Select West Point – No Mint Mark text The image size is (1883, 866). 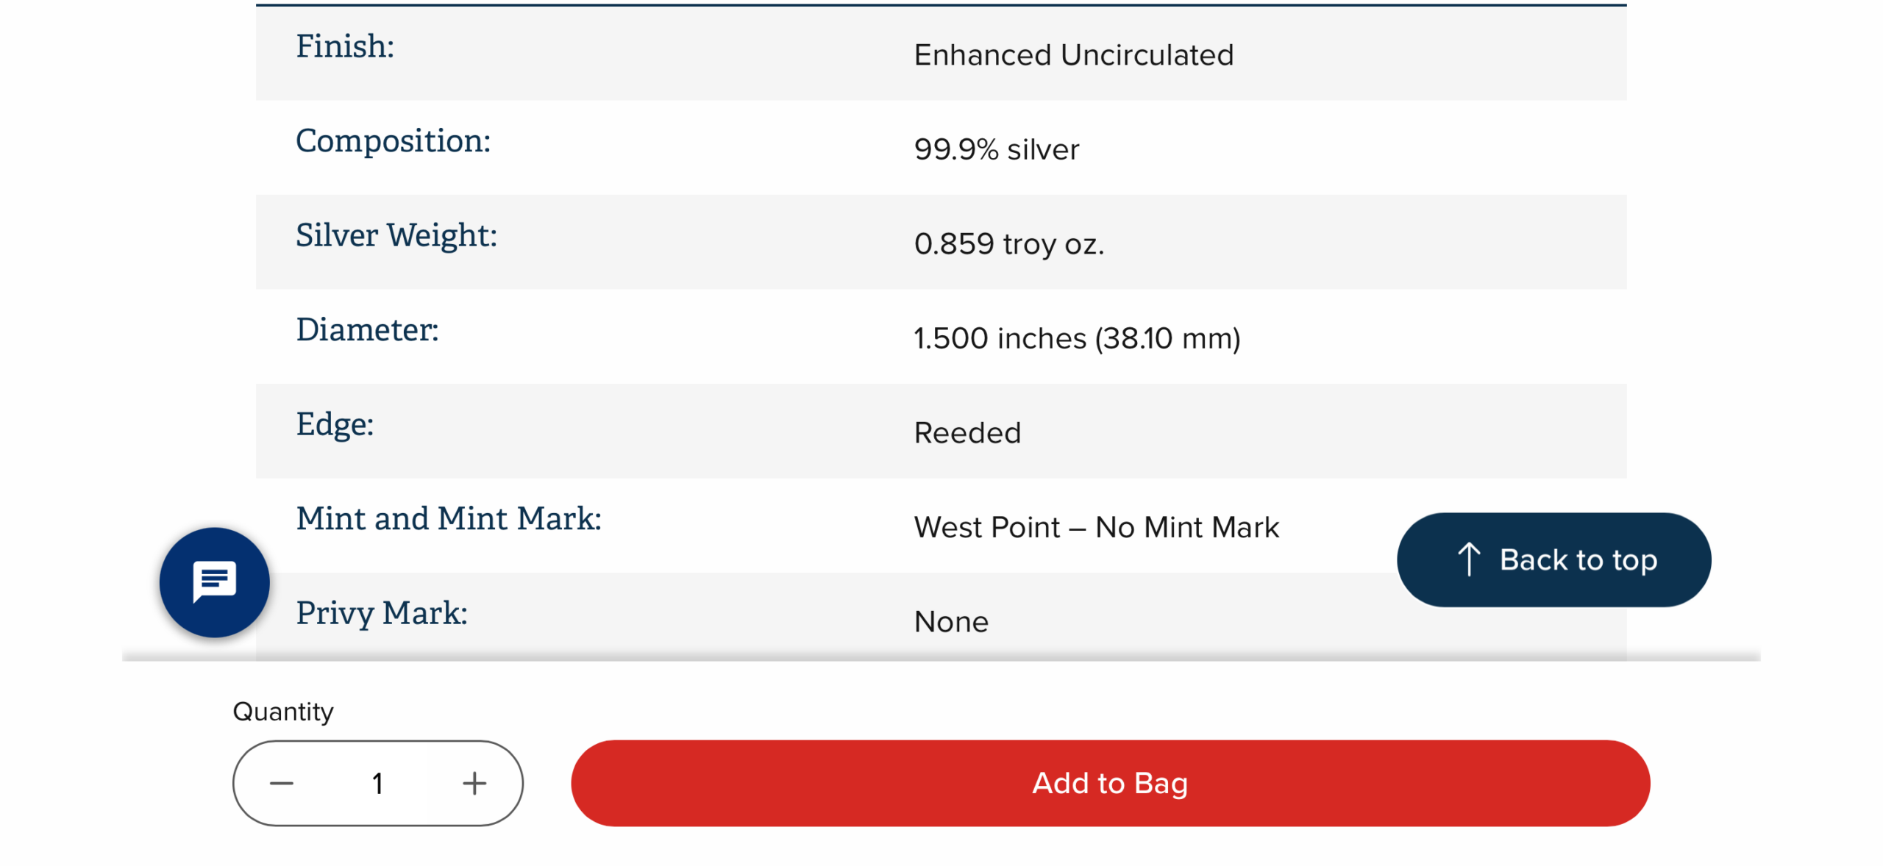click(x=1096, y=527)
